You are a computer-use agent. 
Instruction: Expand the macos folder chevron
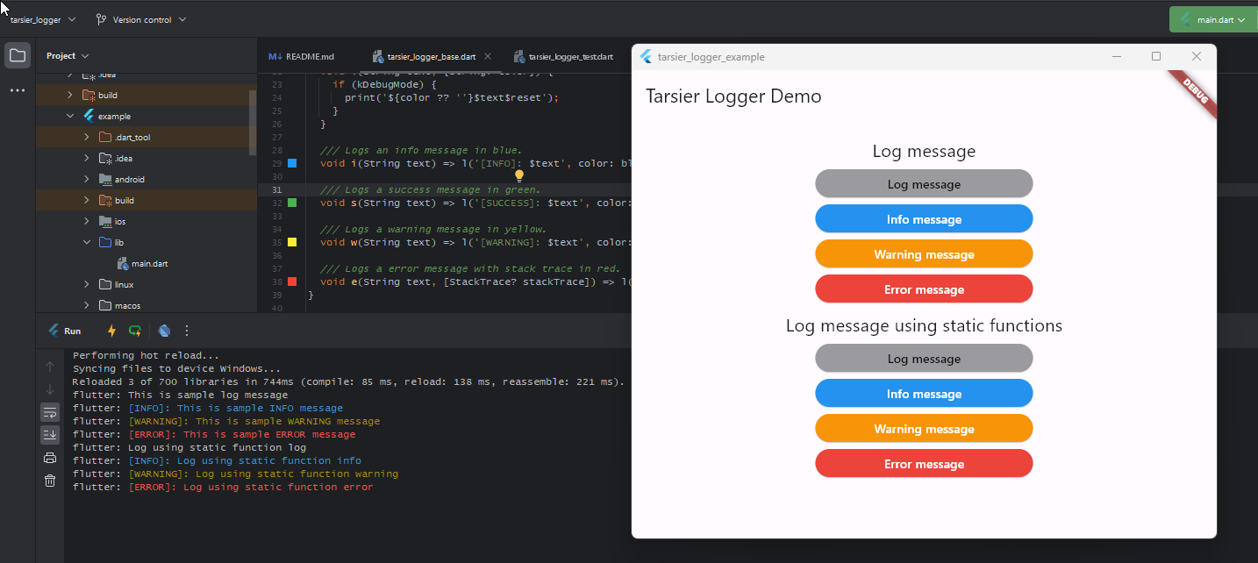pos(86,305)
